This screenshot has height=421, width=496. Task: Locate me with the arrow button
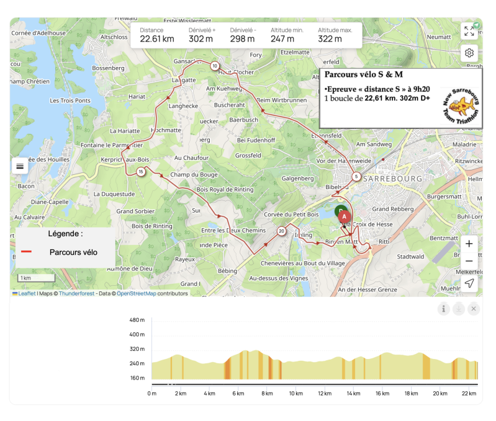pos(469,283)
